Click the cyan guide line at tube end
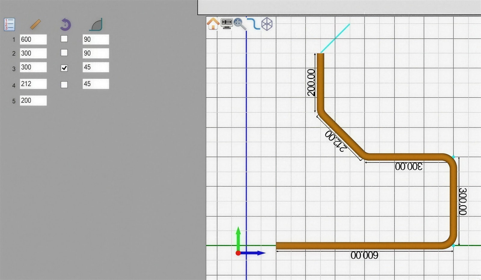Image resolution: width=481 pixels, height=280 pixels. 335,38
